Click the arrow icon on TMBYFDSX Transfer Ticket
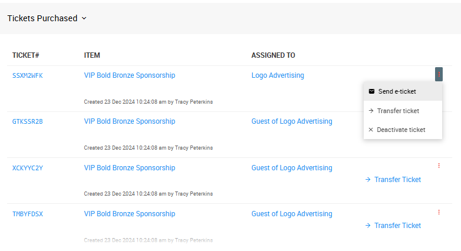This screenshot has height=251, width=461. [x=368, y=226]
